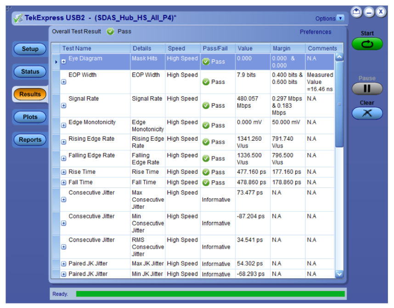
Task: Expand the Rise Time test row
Action: click(63, 172)
